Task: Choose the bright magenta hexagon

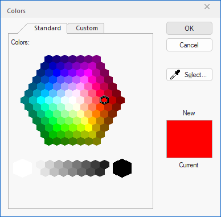Action: [88, 73]
